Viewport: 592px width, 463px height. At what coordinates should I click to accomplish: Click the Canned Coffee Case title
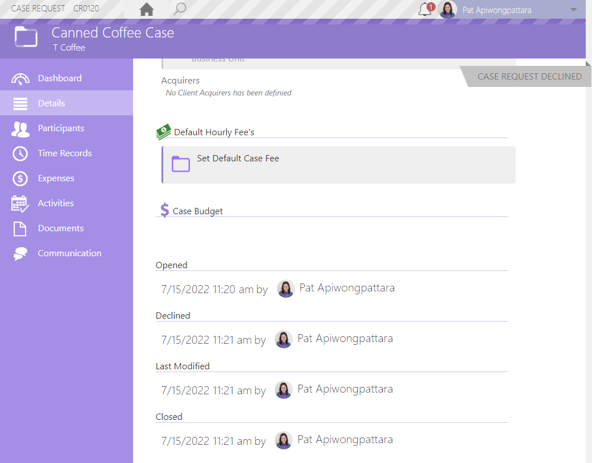(113, 33)
